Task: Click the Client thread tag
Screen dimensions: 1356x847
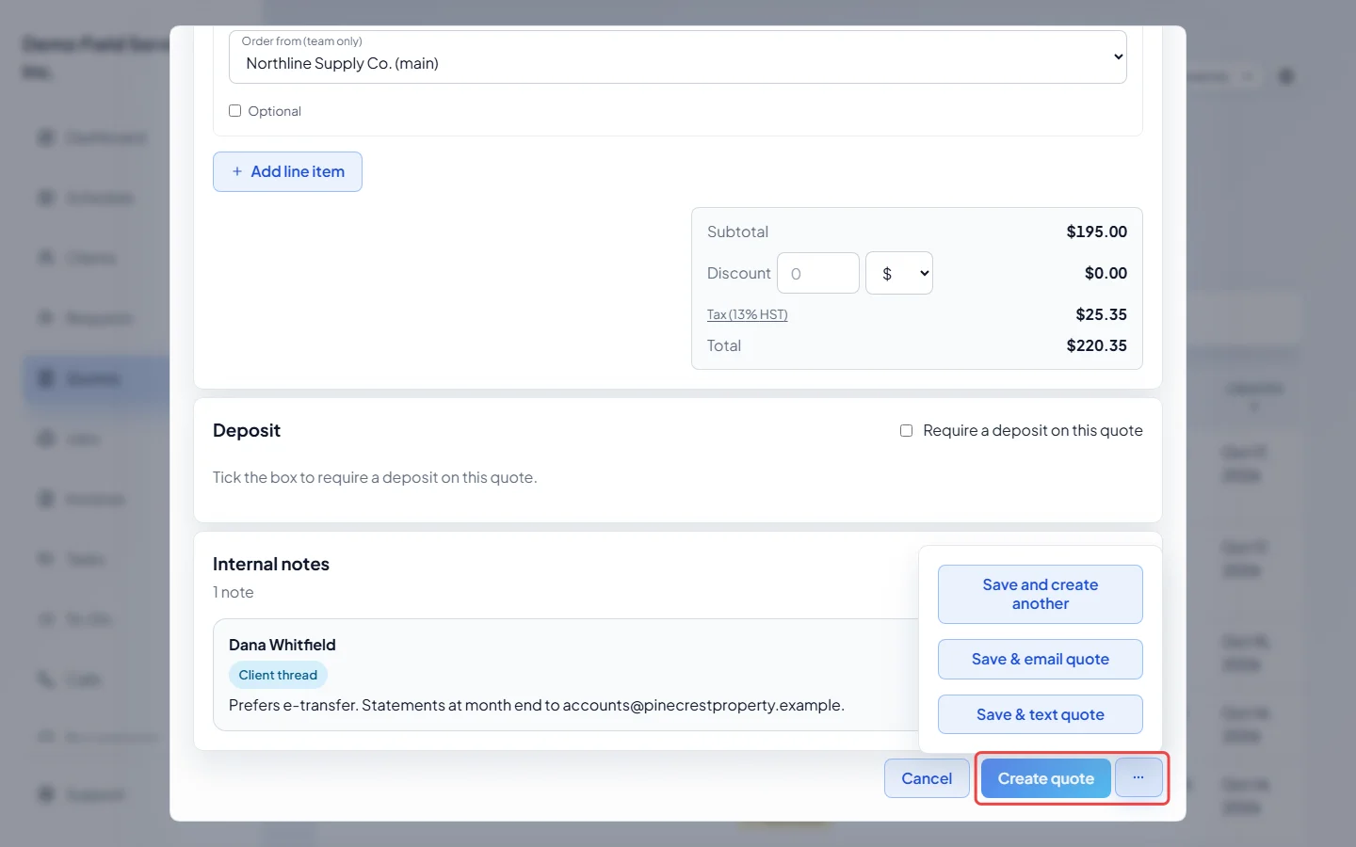Action: pyautogui.click(x=278, y=675)
